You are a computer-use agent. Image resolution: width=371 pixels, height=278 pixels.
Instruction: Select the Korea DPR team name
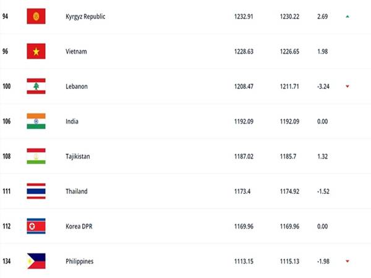click(79, 227)
